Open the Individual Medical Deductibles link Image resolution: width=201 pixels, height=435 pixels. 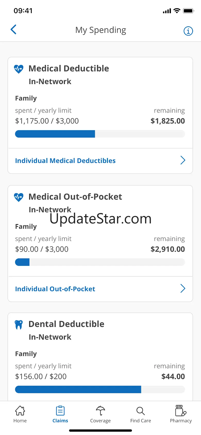tap(65, 161)
